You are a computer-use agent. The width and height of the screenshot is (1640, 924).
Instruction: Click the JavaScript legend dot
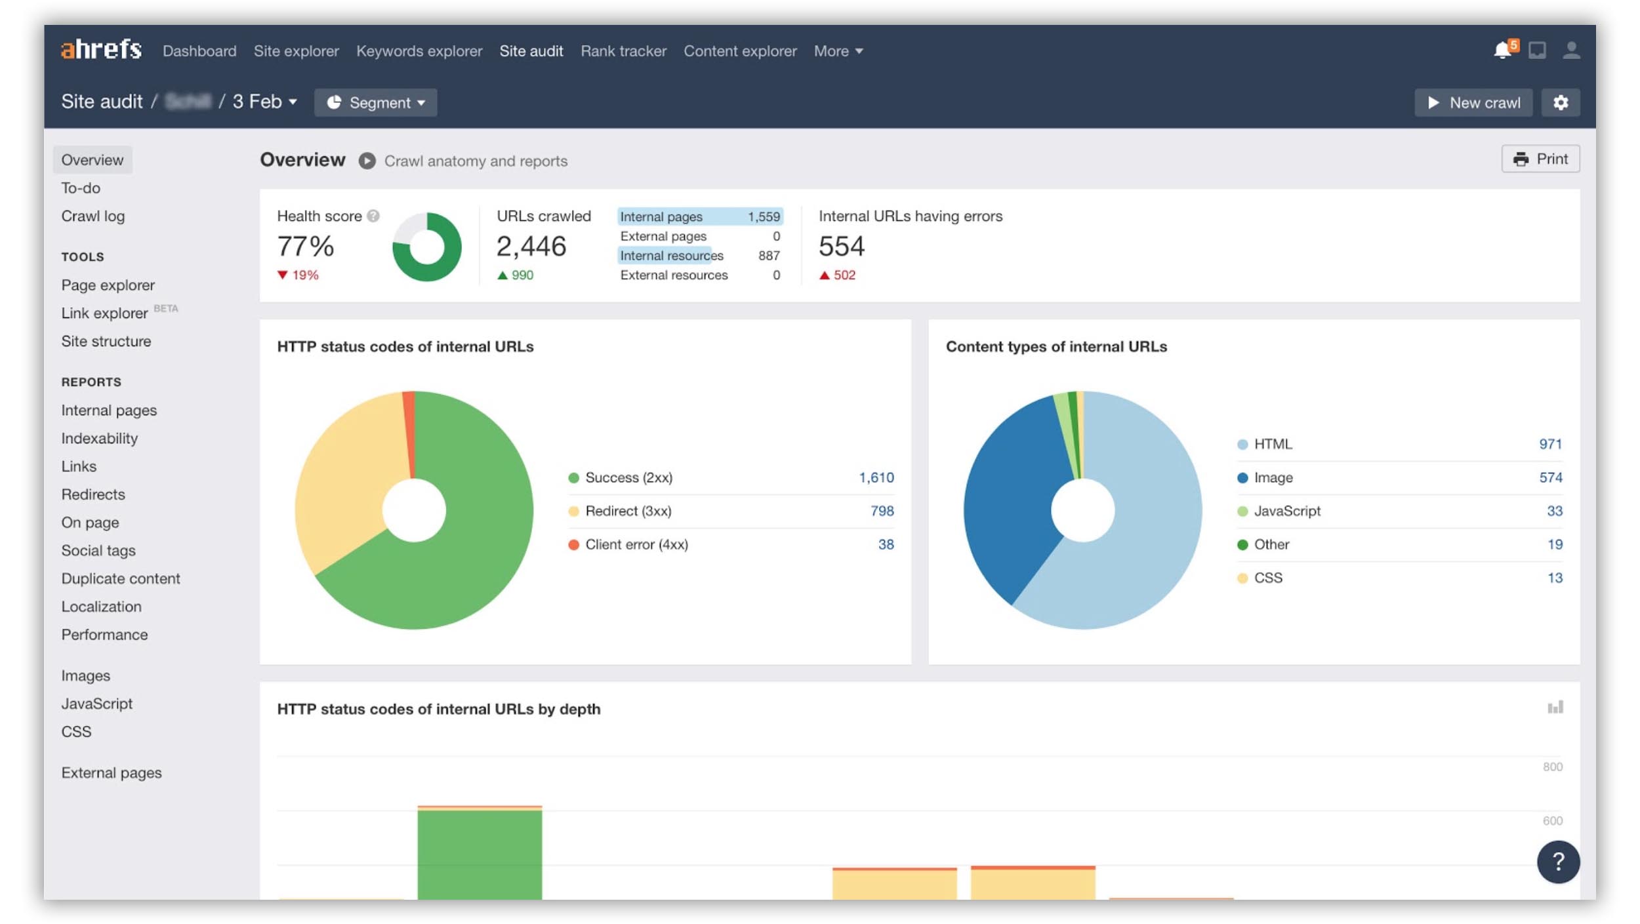coord(1242,511)
